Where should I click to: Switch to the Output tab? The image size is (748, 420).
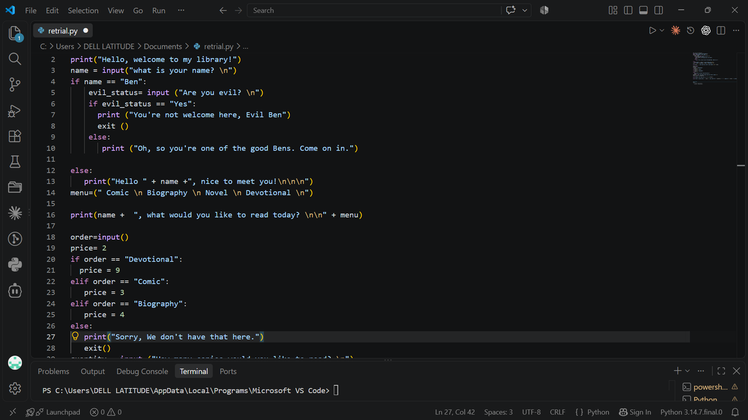[x=93, y=371]
